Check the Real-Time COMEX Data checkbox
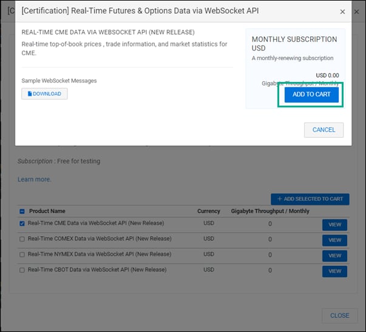The width and height of the screenshot is (366, 332). 22,239
